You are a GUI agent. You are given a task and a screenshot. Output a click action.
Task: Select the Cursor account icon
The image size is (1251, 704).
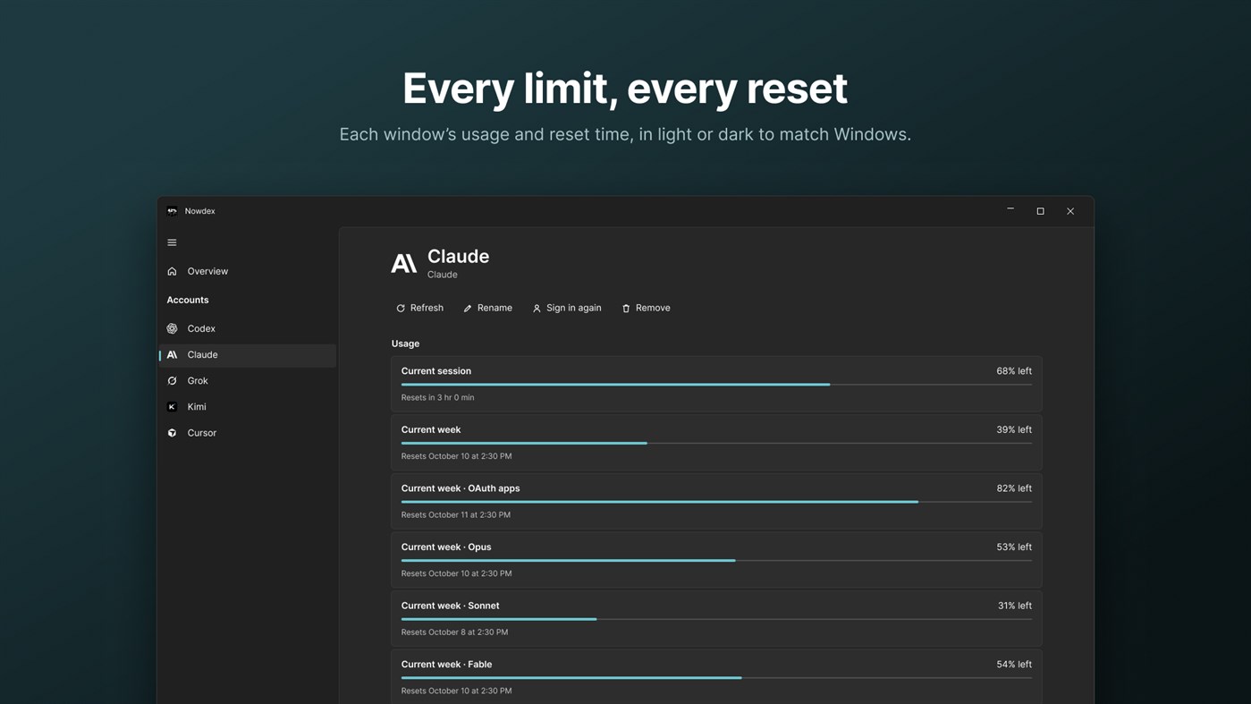point(172,433)
